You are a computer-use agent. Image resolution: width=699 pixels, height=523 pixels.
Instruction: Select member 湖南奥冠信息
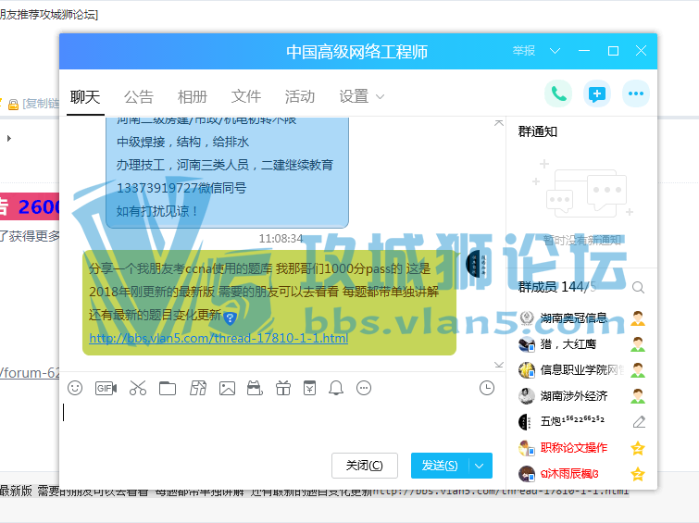573,318
